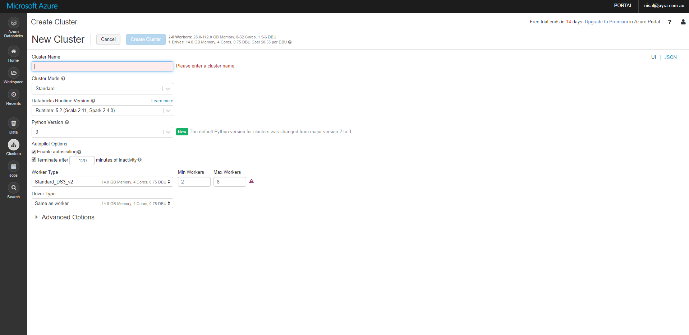Switch to JSON view tab
The height and width of the screenshot is (335, 689).
[x=670, y=57]
